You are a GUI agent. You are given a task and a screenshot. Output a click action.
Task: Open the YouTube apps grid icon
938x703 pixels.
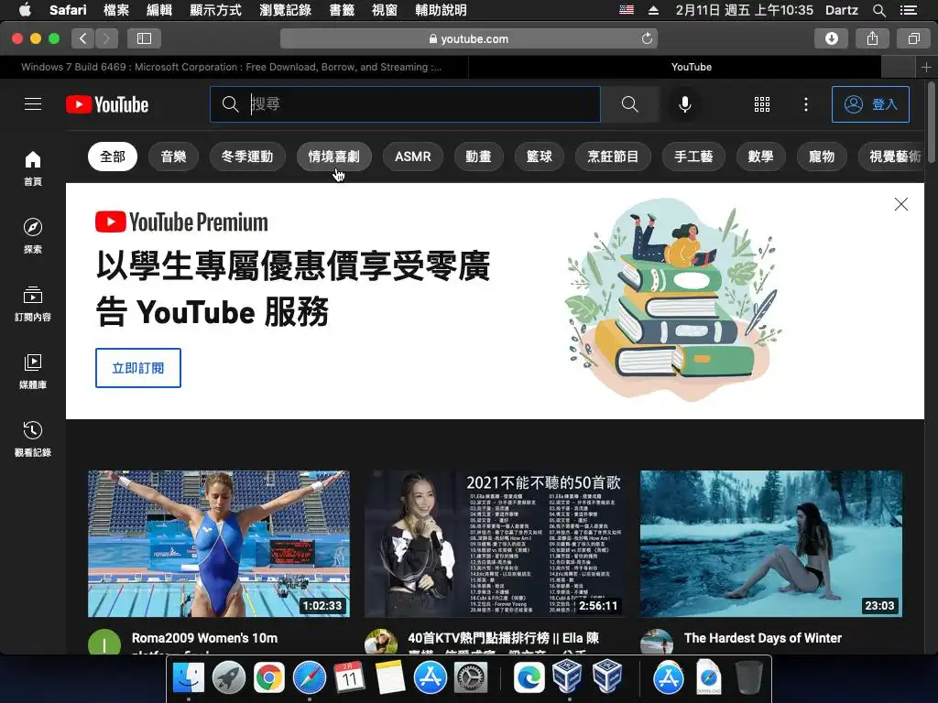click(761, 104)
